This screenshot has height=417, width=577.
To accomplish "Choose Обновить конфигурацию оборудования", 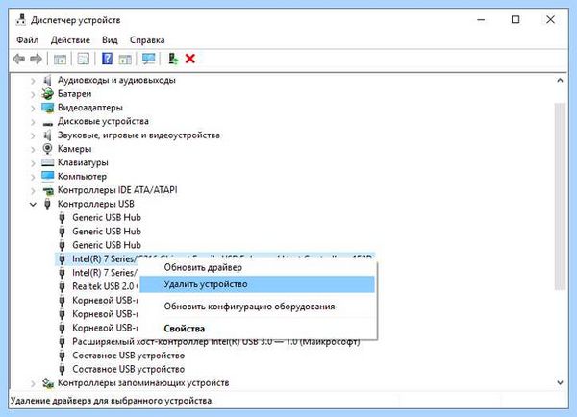I will [257, 307].
